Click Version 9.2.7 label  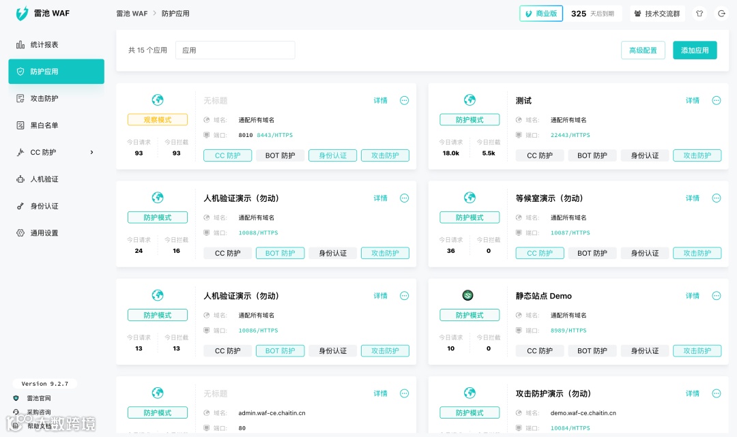[x=44, y=384]
